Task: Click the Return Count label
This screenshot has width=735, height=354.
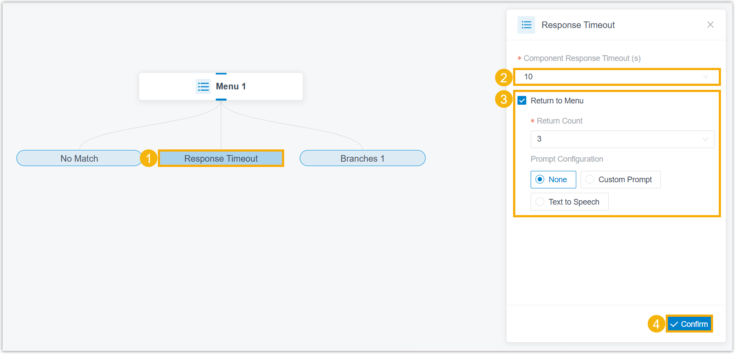Action: pyautogui.click(x=560, y=121)
